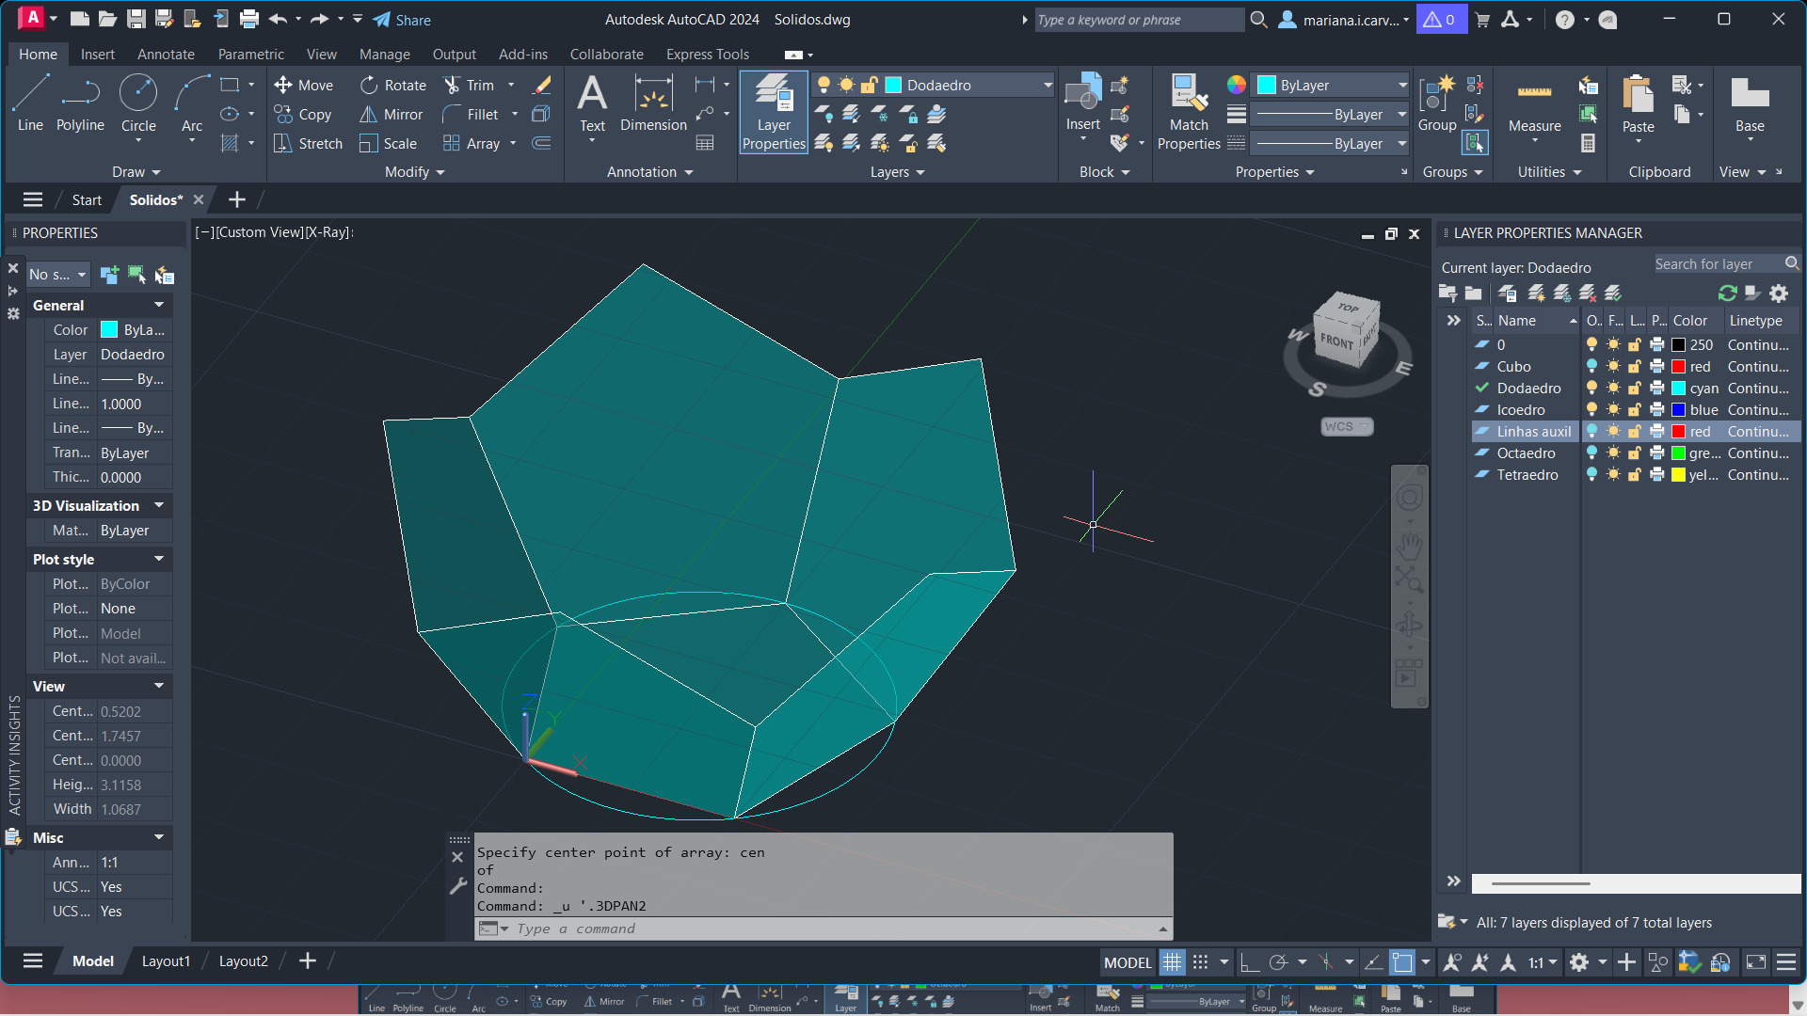The width and height of the screenshot is (1807, 1016).
Task: Switch to Layout1 tab
Action: [166, 961]
